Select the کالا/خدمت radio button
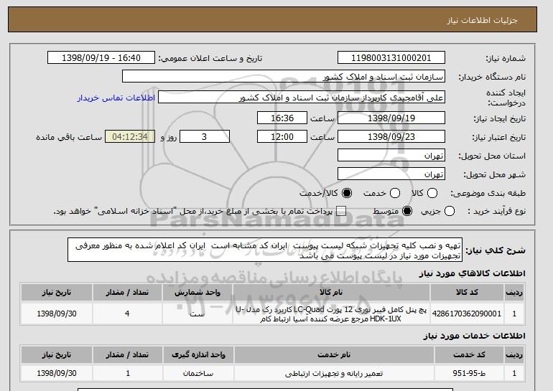The height and width of the screenshot is (391, 553). (347, 193)
